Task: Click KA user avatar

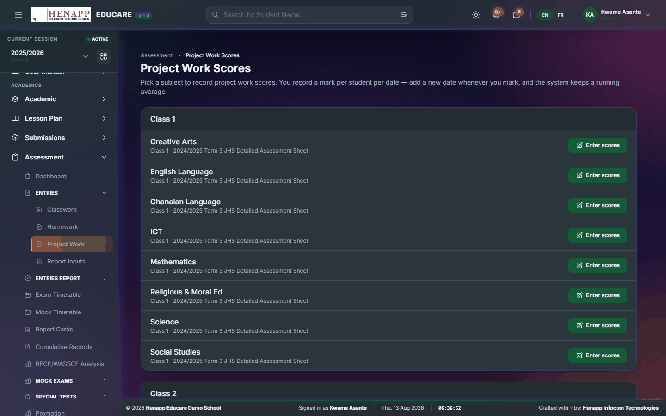Action: 590,15
